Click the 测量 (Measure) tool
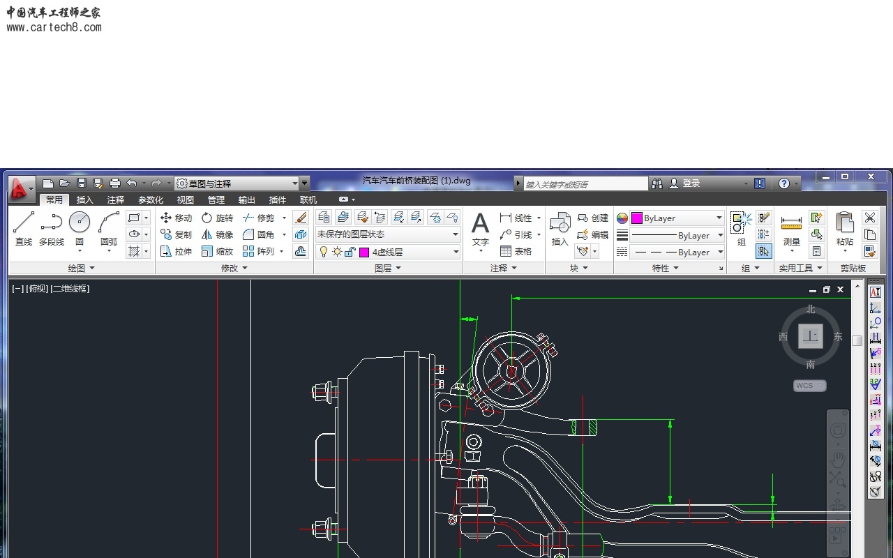Screen dimensions: 893x558 [x=791, y=229]
